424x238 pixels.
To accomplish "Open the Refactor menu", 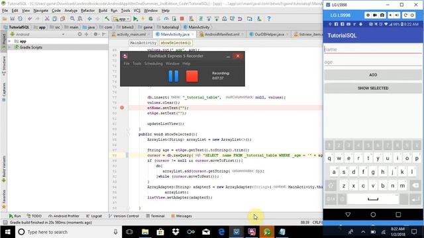I will coord(88,11).
